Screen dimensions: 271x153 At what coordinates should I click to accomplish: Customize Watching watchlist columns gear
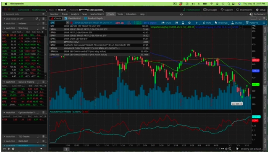coord(43,32)
